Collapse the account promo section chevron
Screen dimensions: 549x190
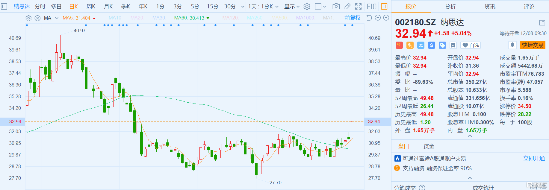470,178
